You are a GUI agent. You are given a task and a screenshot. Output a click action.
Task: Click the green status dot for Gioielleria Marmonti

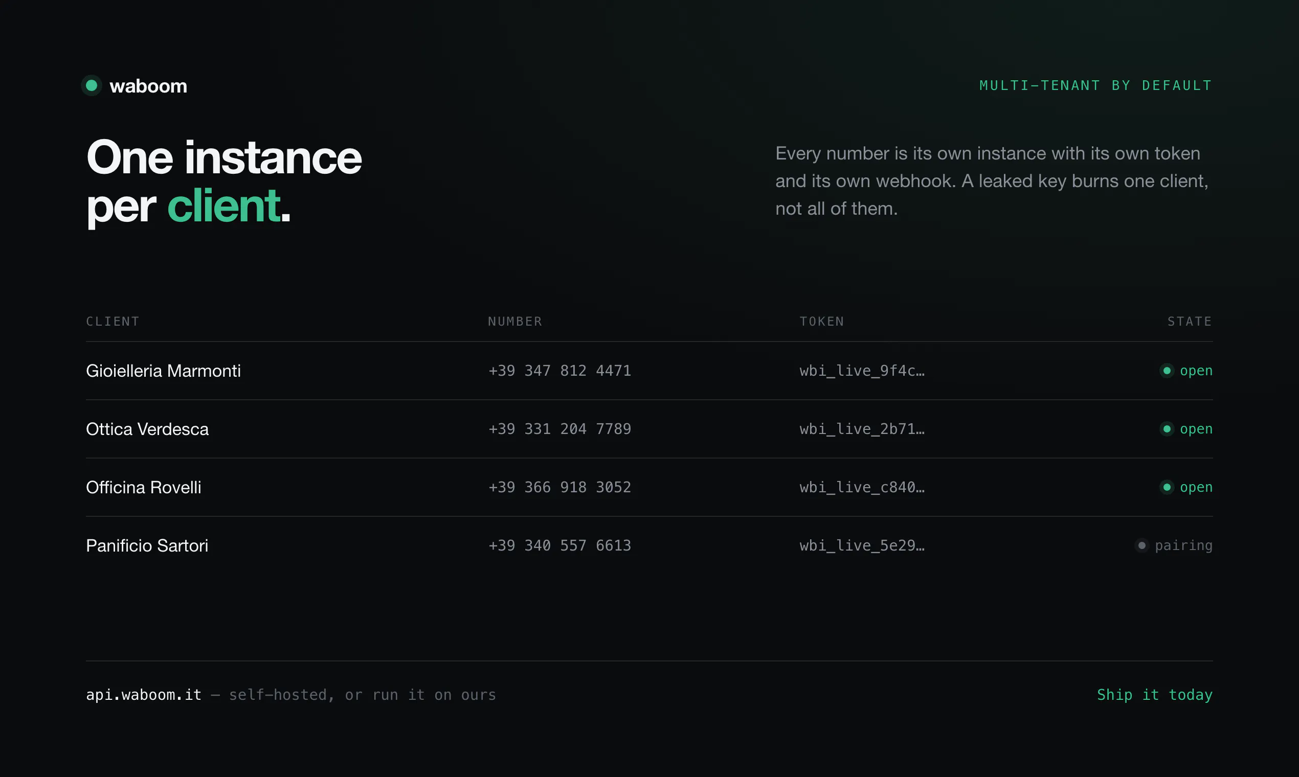click(1167, 371)
